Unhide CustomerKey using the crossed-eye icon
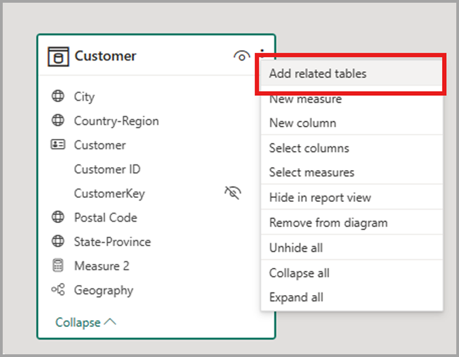 click(233, 192)
